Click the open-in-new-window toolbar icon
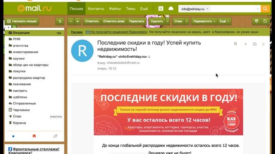Viewport: 275px width, 154px height. (x=265, y=21)
